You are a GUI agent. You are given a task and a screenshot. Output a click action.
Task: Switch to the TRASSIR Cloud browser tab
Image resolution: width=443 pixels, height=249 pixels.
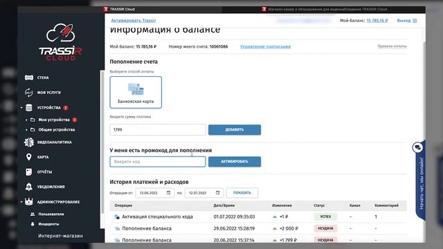(x=119, y=9)
